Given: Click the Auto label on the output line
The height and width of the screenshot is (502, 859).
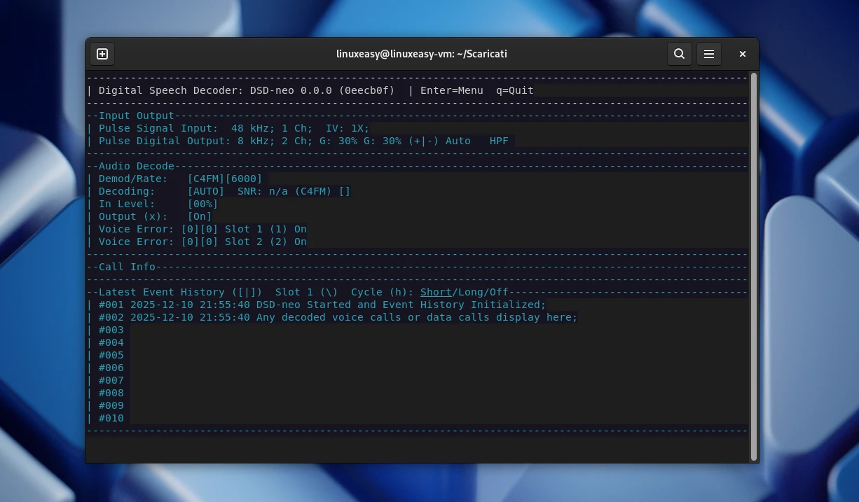Looking at the screenshot, I should point(458,141).
